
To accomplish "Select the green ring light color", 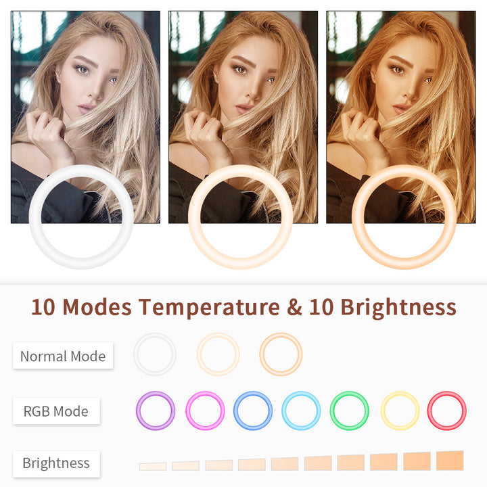I will click(350, 411).
